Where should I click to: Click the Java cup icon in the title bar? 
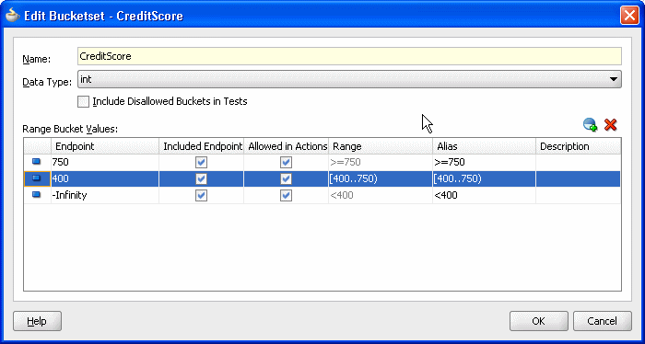point(12,16)
